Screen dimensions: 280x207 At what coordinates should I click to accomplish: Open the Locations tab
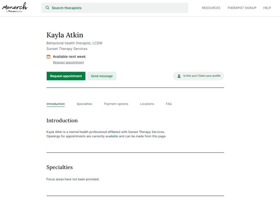pos(147,104)
